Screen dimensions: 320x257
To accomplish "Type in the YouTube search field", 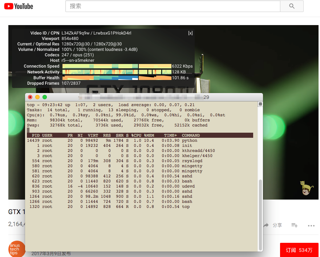I will pos(173,6).
